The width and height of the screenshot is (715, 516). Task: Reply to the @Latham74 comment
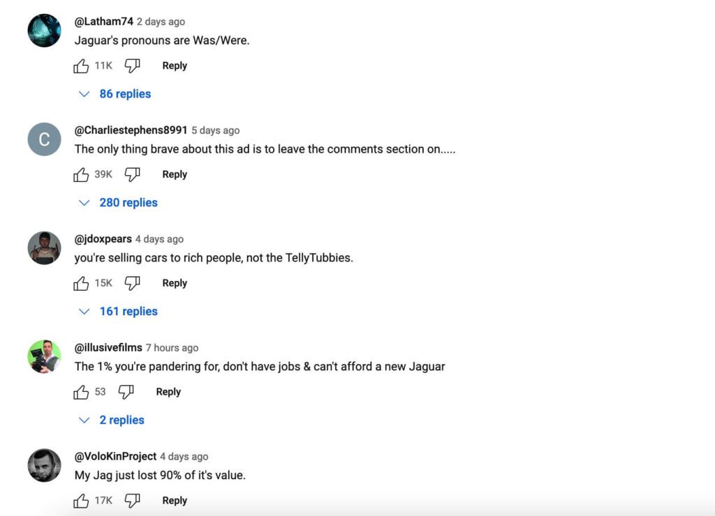point(175,66)
